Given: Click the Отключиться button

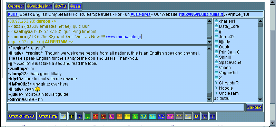Looking at the screenshot, I should pos(22,116).
